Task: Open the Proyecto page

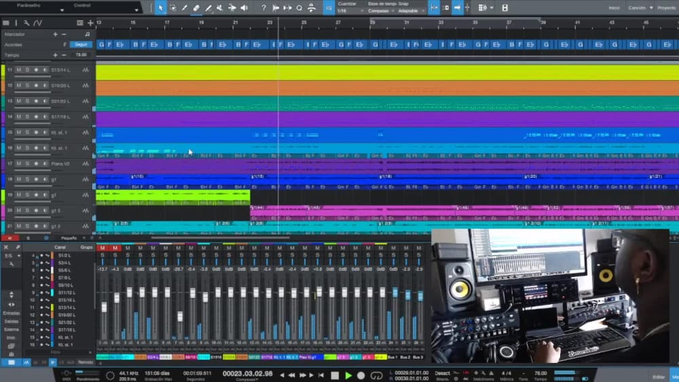Action: point(667,7)
